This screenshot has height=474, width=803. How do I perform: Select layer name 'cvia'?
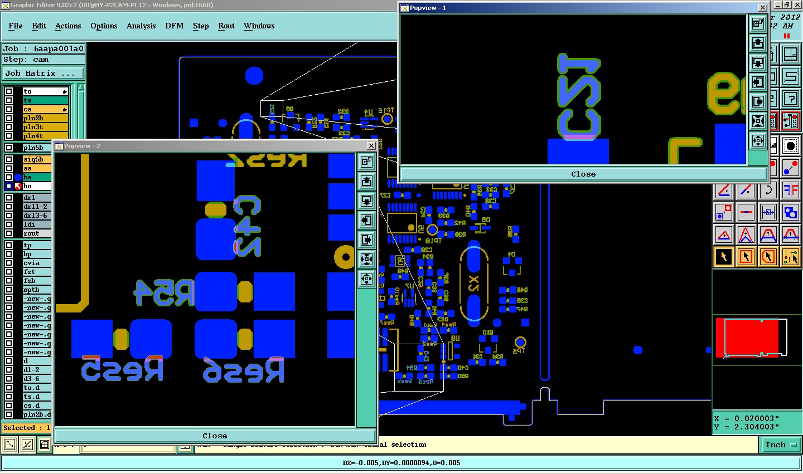37,263
